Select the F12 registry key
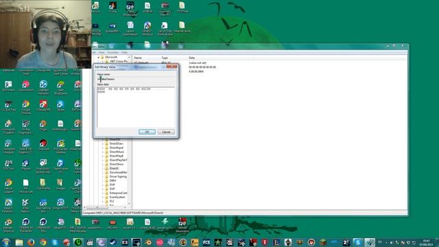 112,201
